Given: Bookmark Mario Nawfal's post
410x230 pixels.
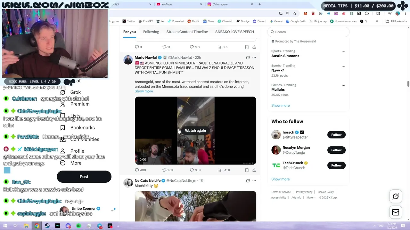Looking at the screenshot, I should click(x=247, y=170).
